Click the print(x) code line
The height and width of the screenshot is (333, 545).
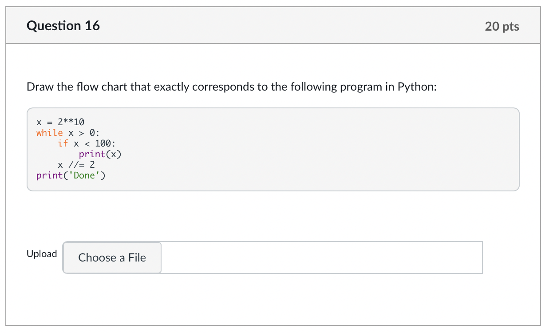(100, 154)
